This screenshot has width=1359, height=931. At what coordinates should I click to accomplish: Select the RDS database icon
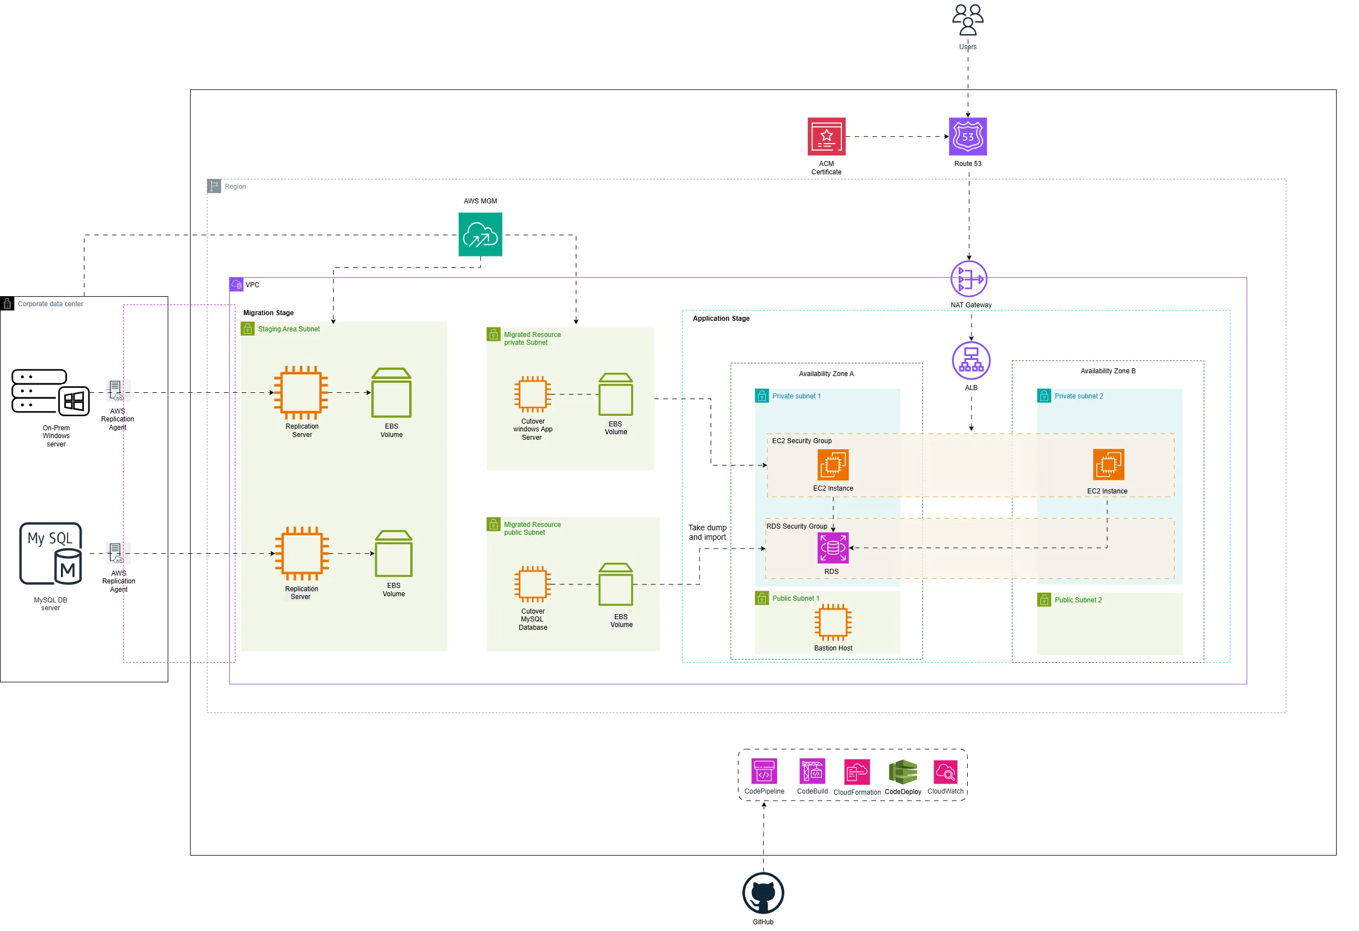833,548
